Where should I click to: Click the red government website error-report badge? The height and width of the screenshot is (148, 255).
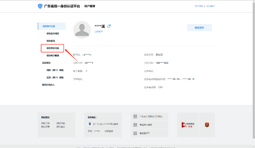coord(186,125)
